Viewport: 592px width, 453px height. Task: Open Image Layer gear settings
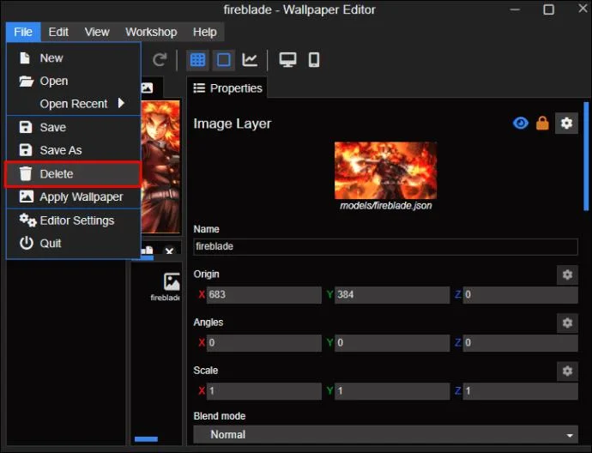[x=566, y=123]
